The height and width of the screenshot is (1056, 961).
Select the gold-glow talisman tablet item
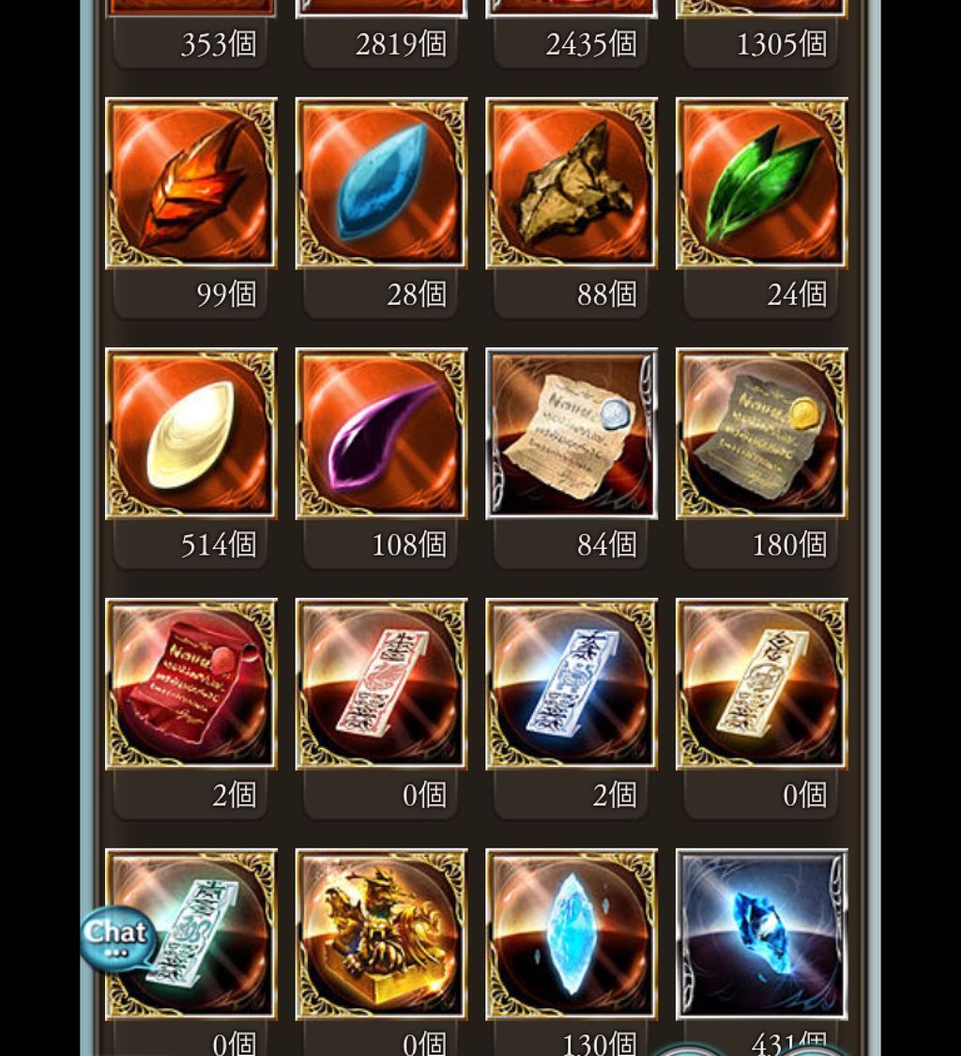[762, 684]
